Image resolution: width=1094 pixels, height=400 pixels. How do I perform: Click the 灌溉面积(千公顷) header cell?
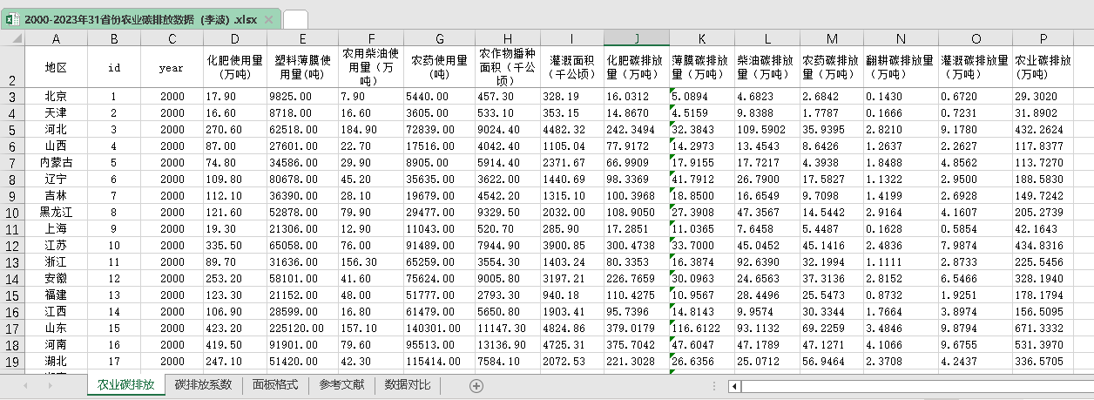coord(572,67)
